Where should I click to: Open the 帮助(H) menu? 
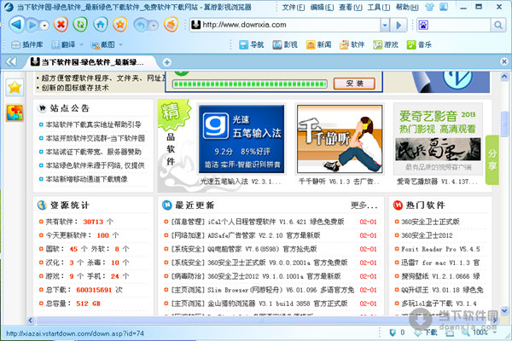(407, 7)
